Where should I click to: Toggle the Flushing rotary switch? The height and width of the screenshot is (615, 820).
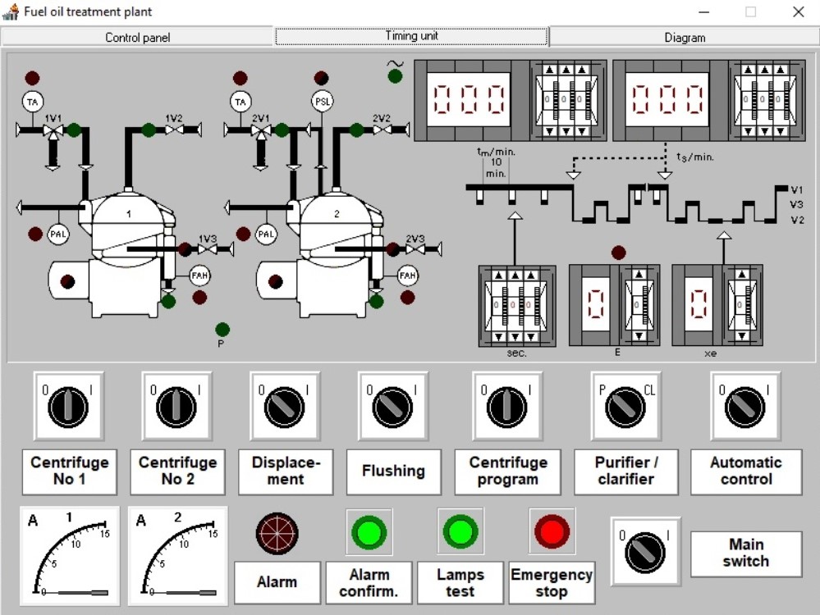point(393,406)
